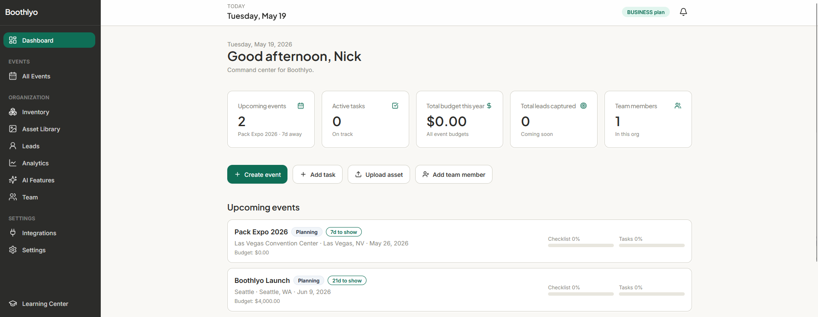Click Planning badge on Pack Expo 2026
The height and width of the screenshot is (317, 818).
pyautogui.click(x=307, y=232)
